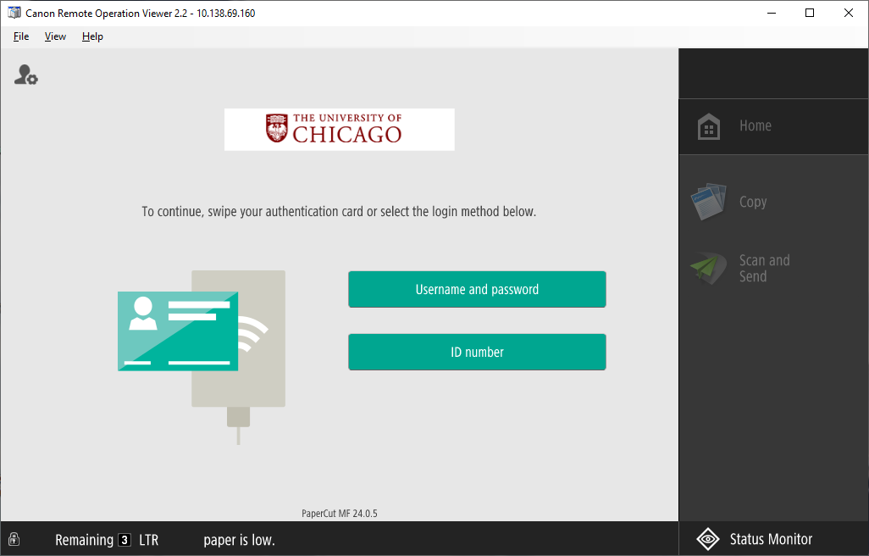The height and width of the screenshot is (556, 869).
Task: Open the File menu
Action: pyautogui.click(x=20, y=36)
